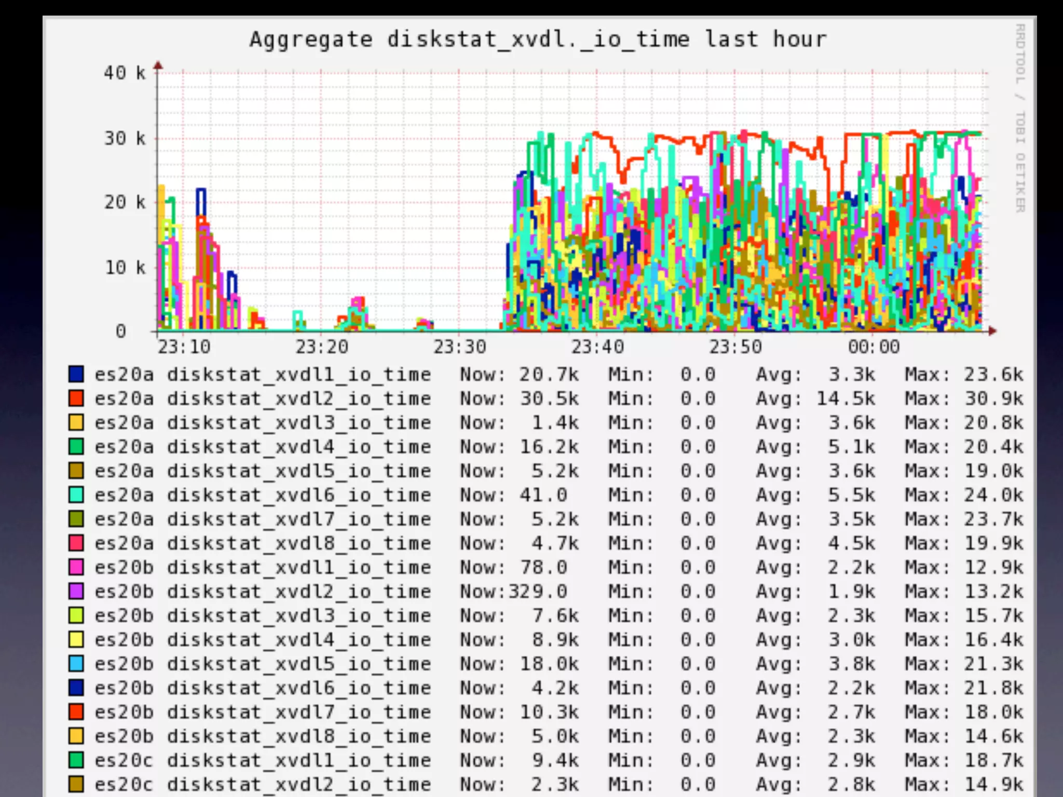Click the RRDTOOL / TOBI OETIKER watermark
This screenshot has width=1063, height=797.
pos(1020,118)
